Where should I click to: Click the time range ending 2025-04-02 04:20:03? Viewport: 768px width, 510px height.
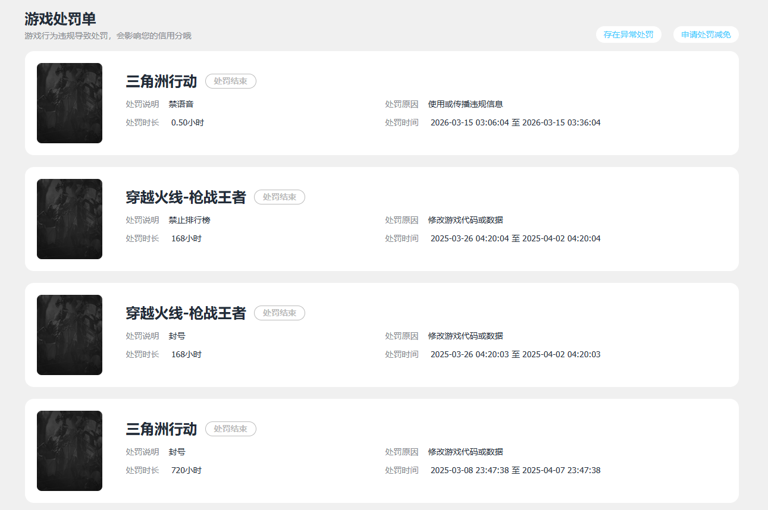point(515,354)
